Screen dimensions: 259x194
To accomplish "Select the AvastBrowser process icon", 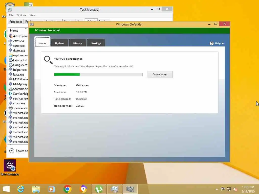I will [x=11, y=36].
